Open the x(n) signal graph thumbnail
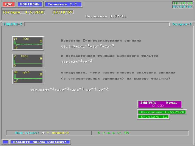Screen dimensions: 195x146 [x=28, y=43]
